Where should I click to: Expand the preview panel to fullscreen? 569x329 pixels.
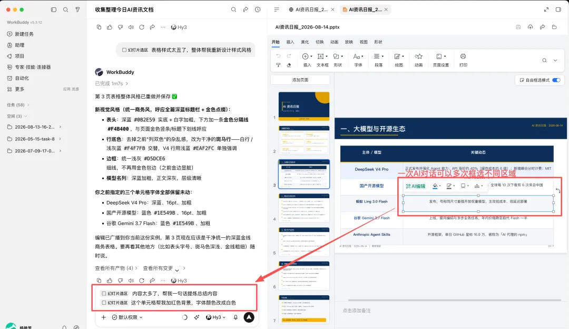pyautogui.click(x=546, y=10)
